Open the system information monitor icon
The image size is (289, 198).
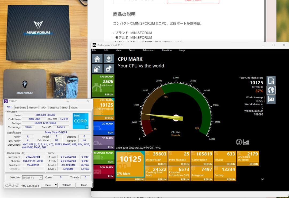click(x=108, y=59)
